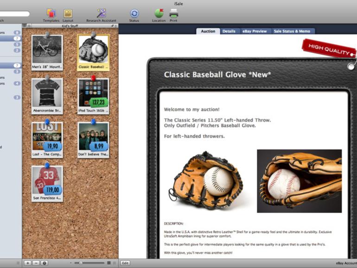Click the 127,23 price tag

(x=99, y=102)
